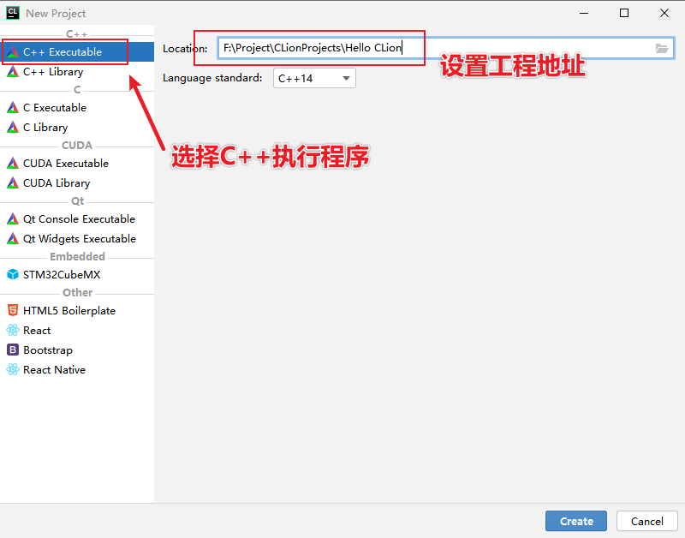Select the C++ Executable project type

tap(64, 51)
